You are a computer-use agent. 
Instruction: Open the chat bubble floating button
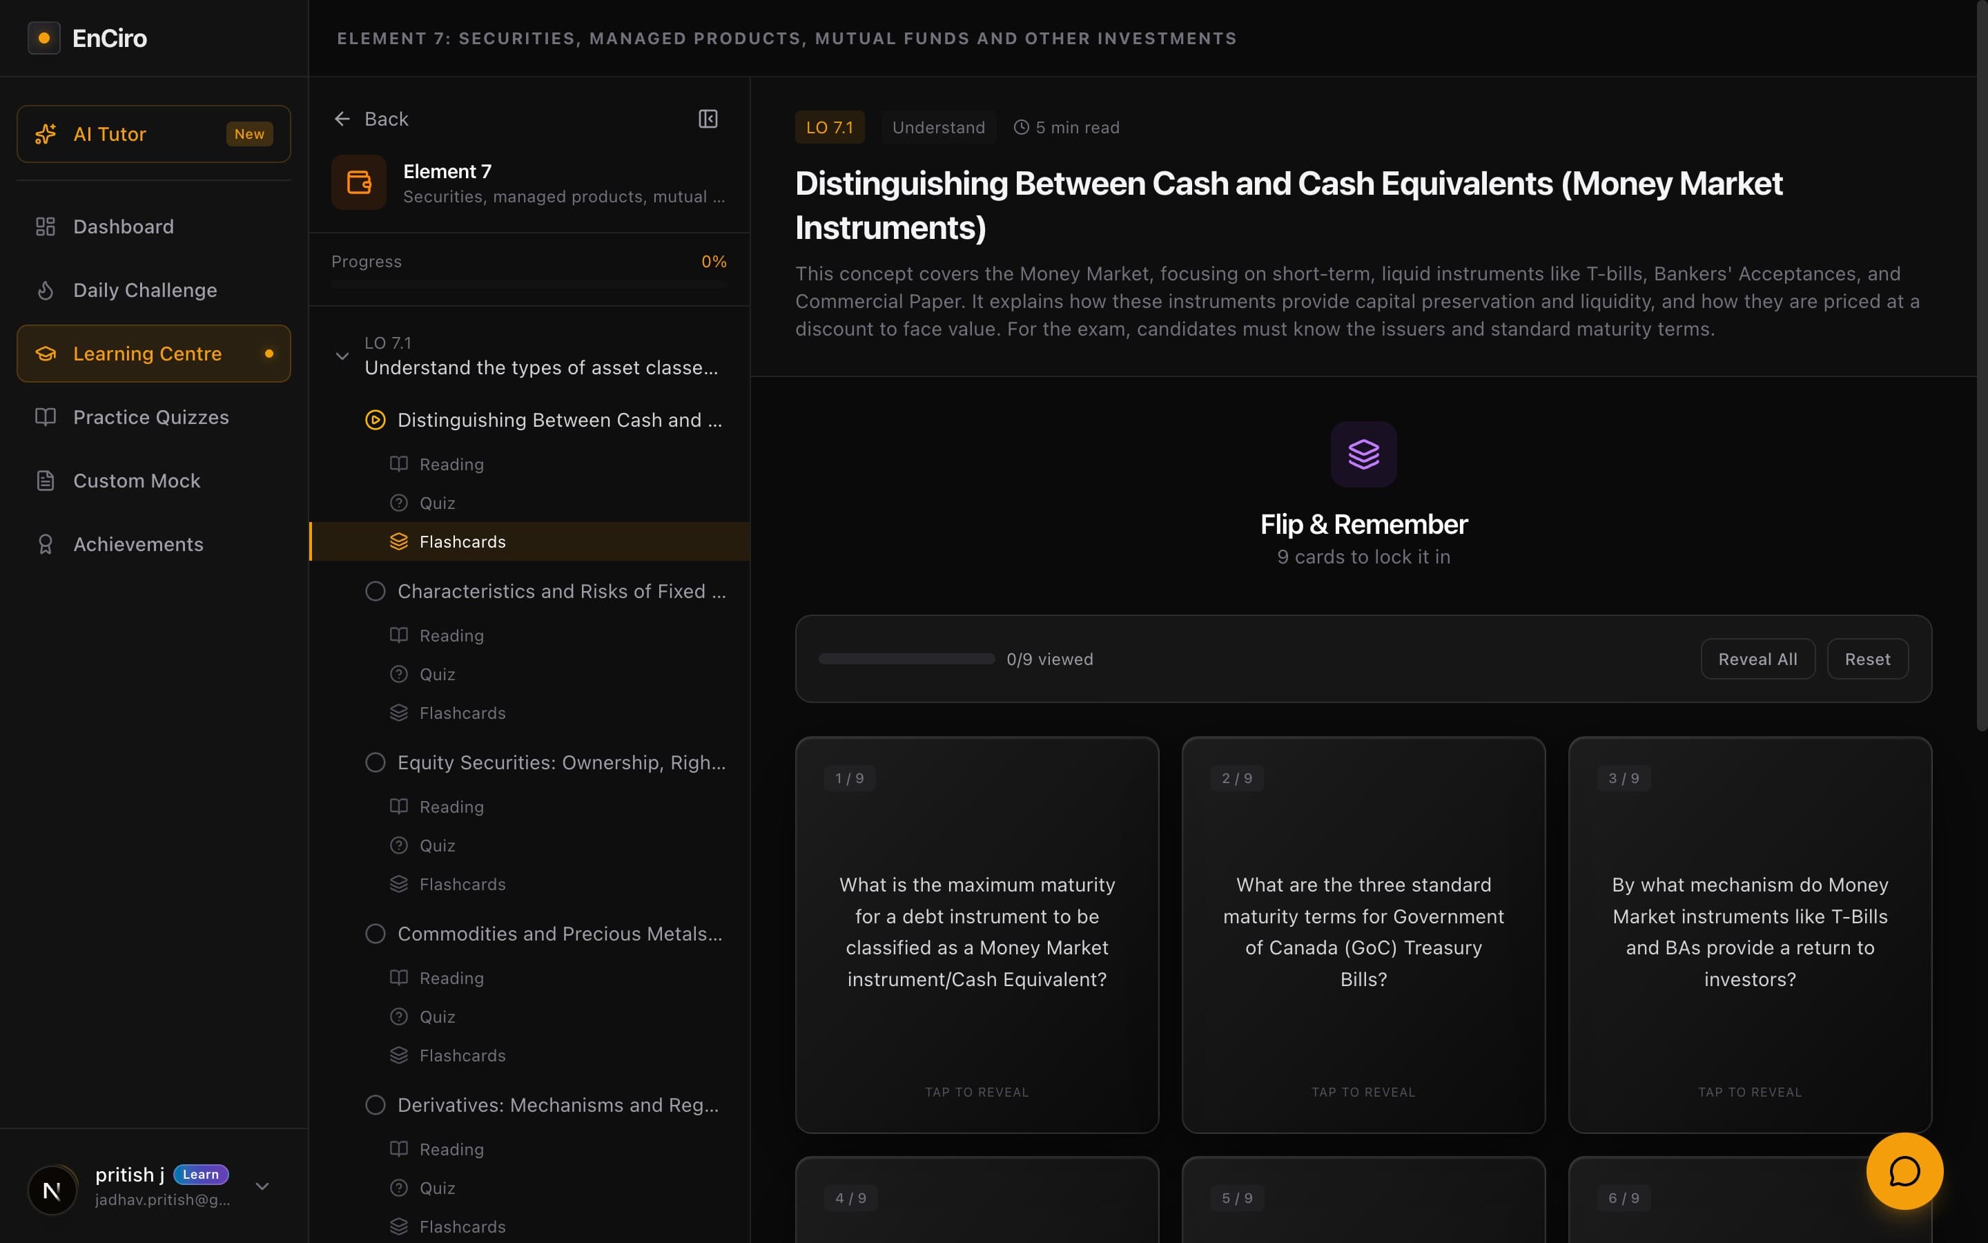pos(1903,1170)
